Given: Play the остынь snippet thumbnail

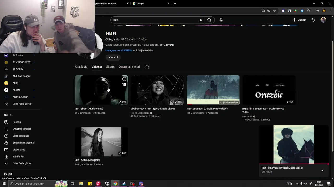Looking at the screenshot, I should [x=102, y=142].
